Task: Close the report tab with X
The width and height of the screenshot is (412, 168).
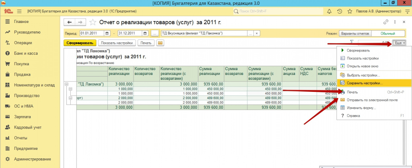Action: (x=404, y=22)
